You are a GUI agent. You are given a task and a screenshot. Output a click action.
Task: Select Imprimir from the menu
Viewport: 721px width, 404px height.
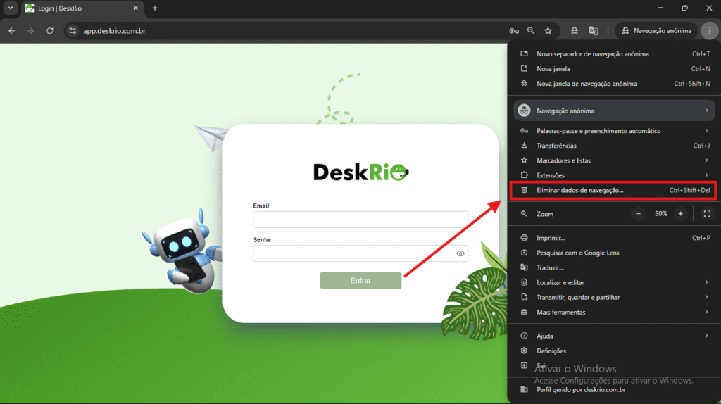click(x=614, y=238)
